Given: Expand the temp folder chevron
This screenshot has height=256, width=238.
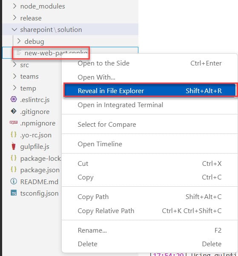Looking at the screenshot, I should coord(14,88).
